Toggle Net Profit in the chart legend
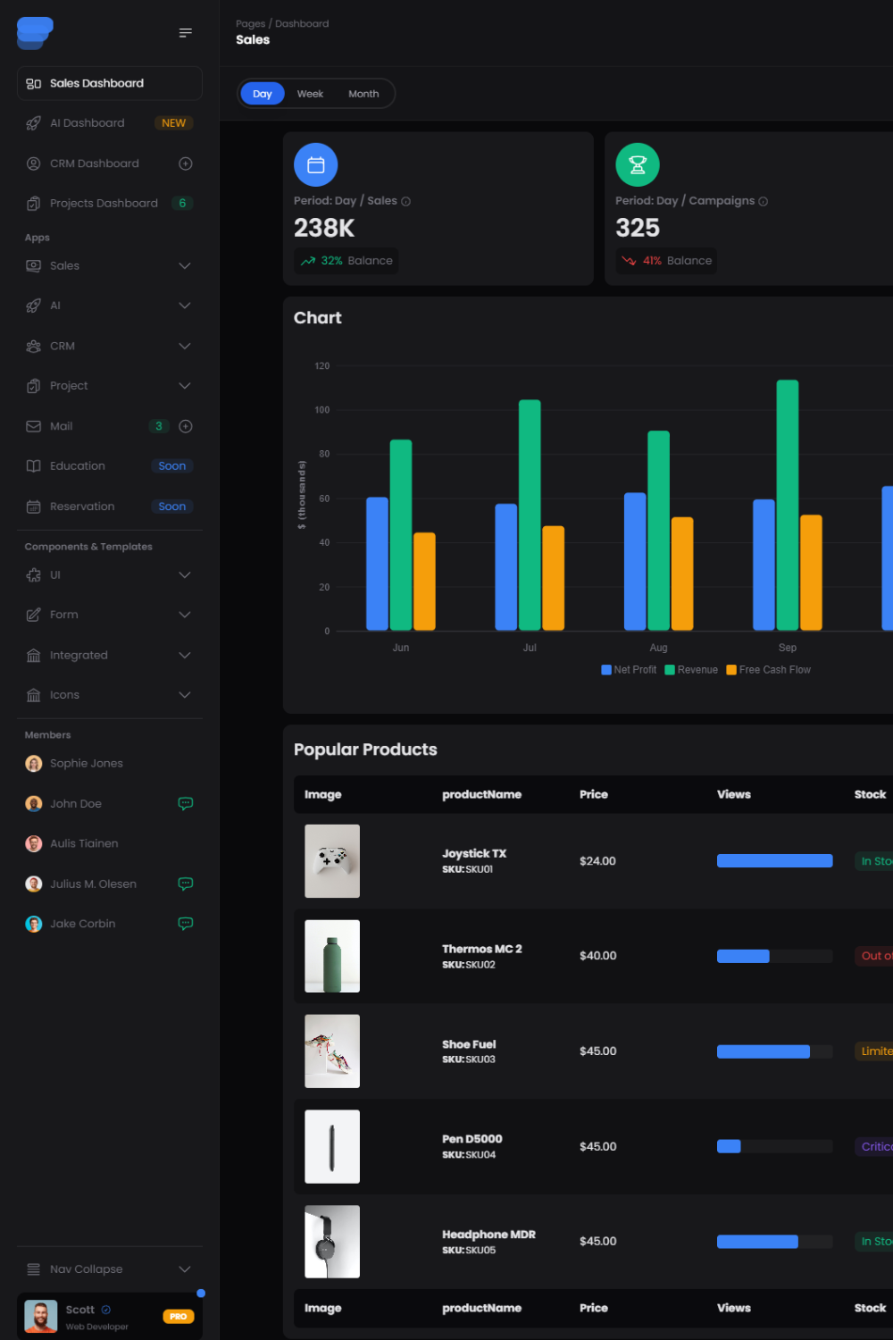 click(629, 669)
